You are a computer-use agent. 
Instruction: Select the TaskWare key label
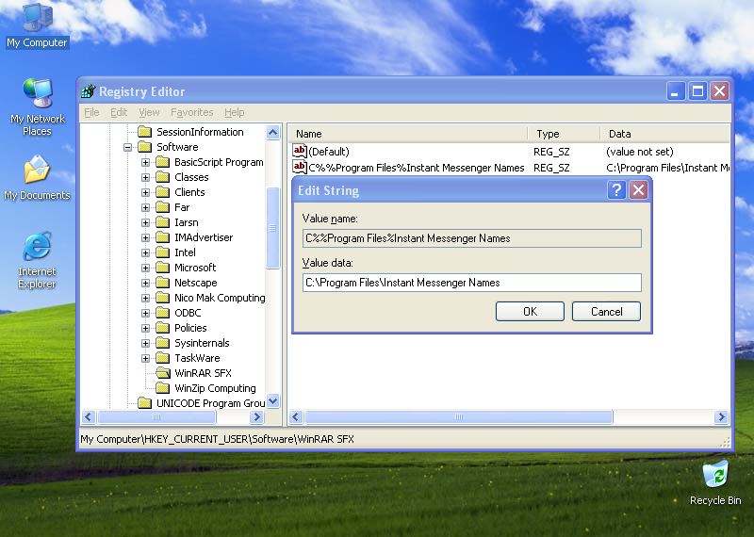(197, 358)
